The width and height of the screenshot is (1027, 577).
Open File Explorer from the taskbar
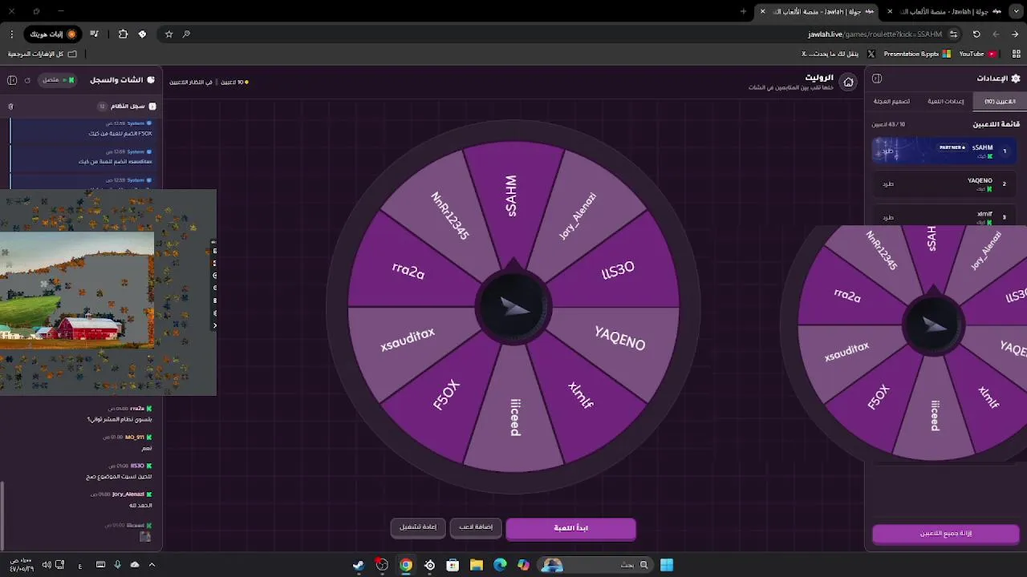476,565
